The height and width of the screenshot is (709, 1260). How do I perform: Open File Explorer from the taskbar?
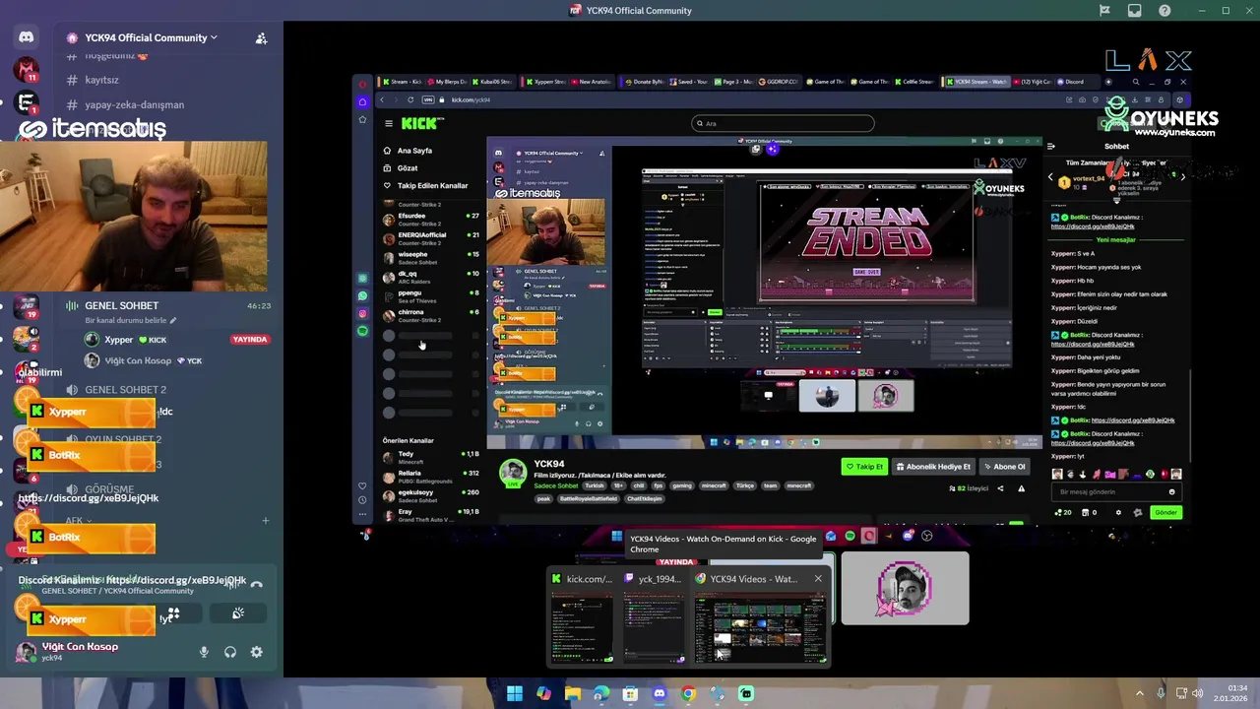pyautogui.click(x=573, y=693)
